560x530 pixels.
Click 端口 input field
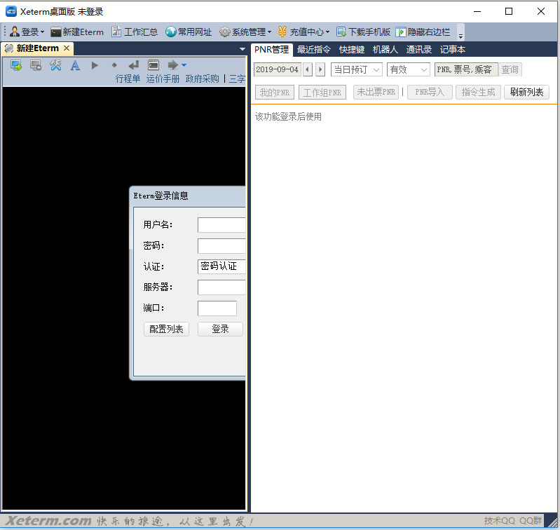click(217, 308)
